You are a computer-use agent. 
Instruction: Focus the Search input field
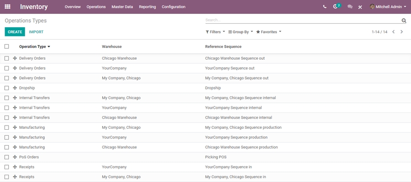pyautogui.click(x=301, y=20)
